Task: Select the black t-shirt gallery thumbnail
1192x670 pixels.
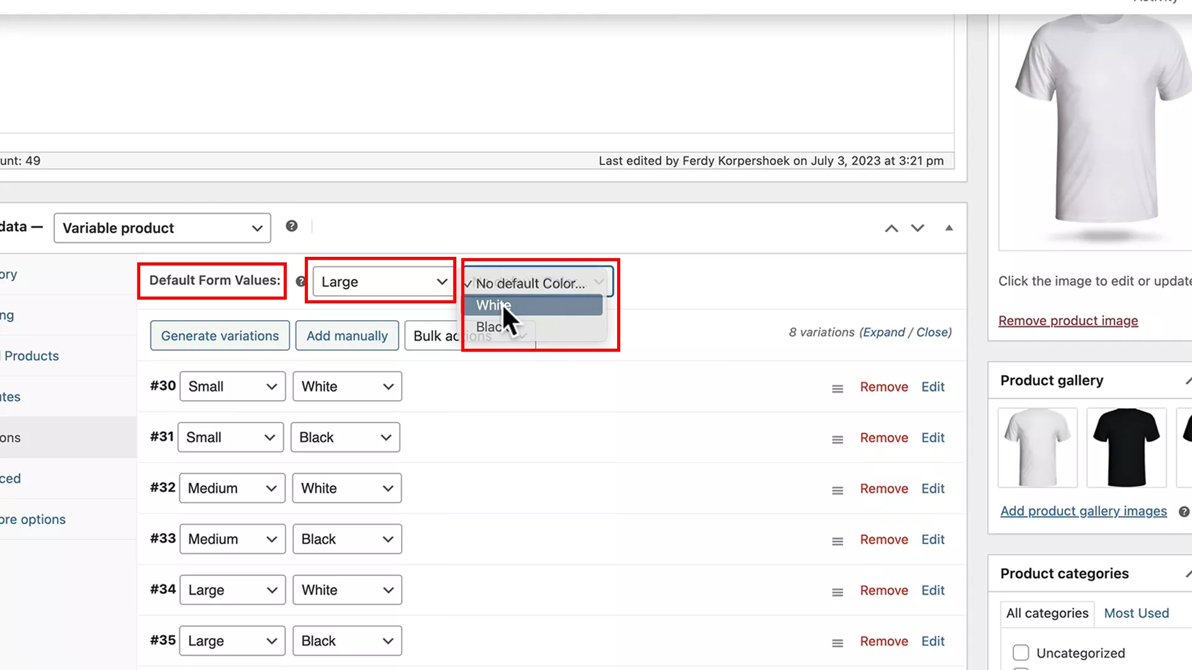Action: tap(1126, 447)
